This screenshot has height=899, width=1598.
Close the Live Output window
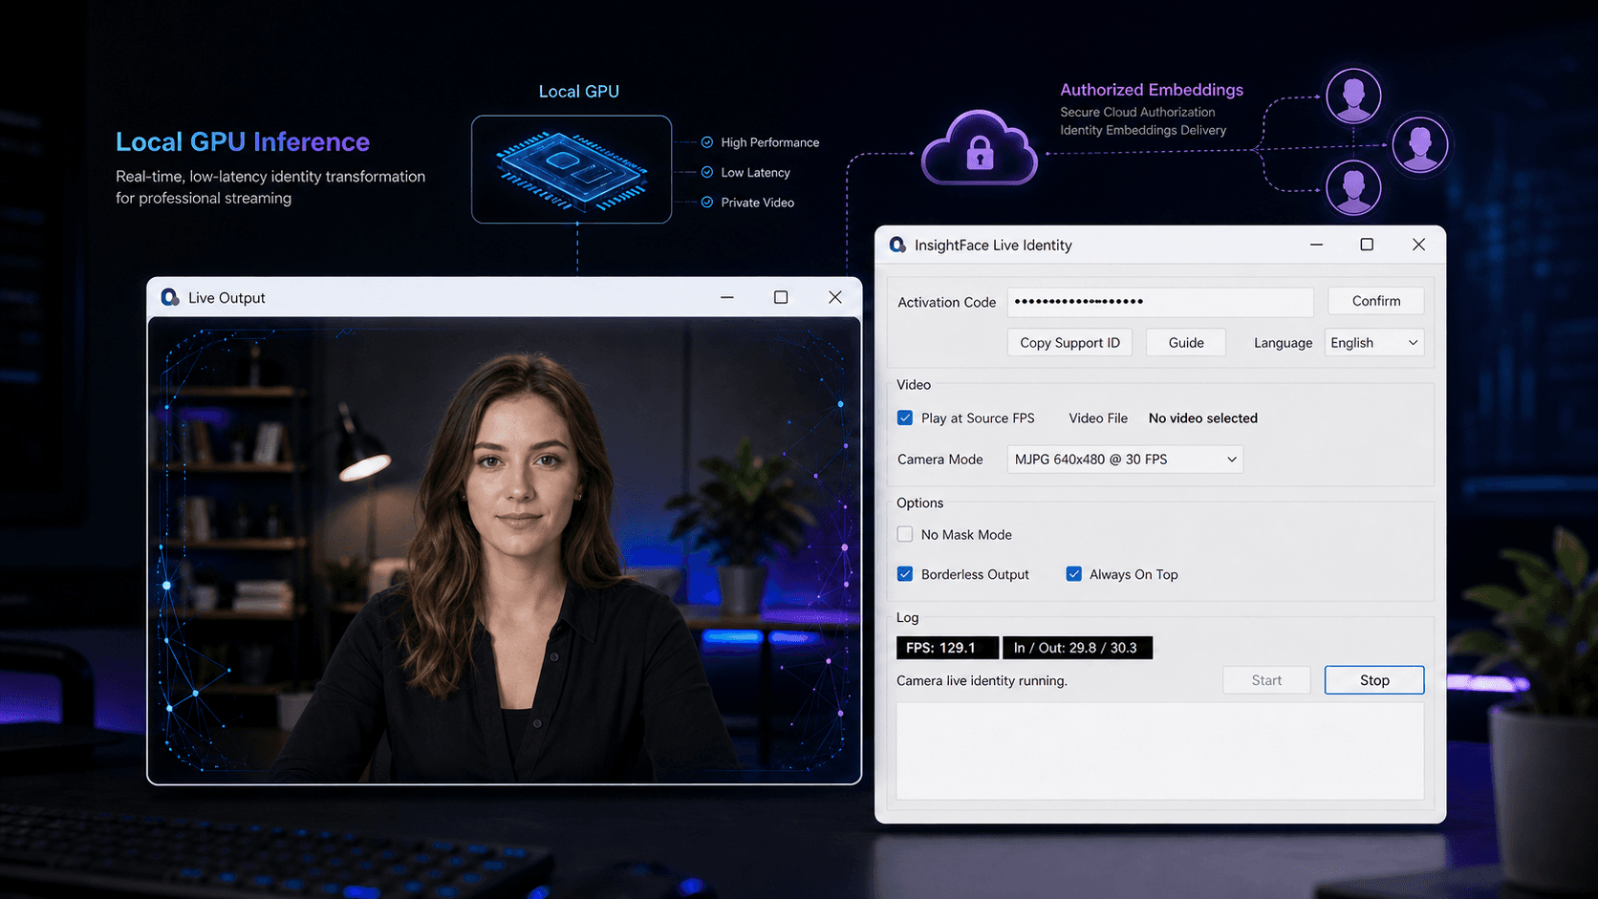point(835,297)
